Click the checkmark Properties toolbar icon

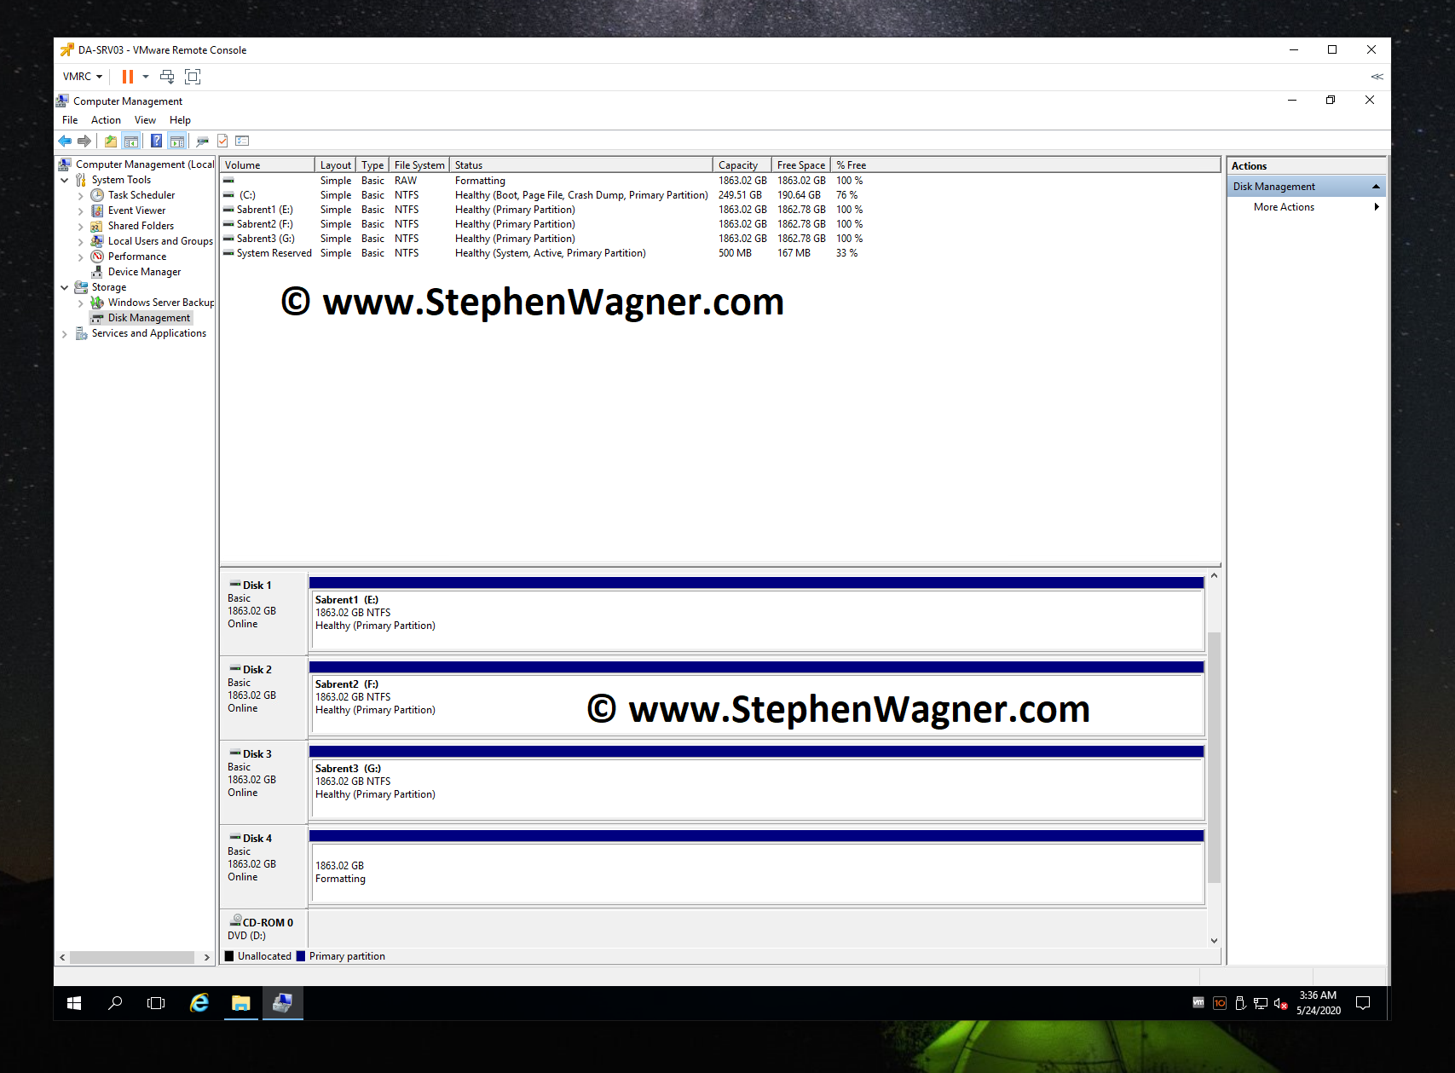[222, 141]
